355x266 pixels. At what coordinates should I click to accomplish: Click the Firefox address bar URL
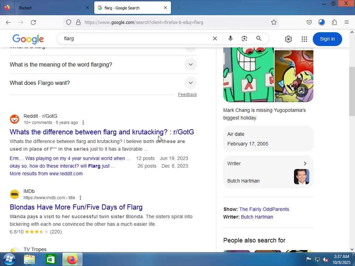144,23
